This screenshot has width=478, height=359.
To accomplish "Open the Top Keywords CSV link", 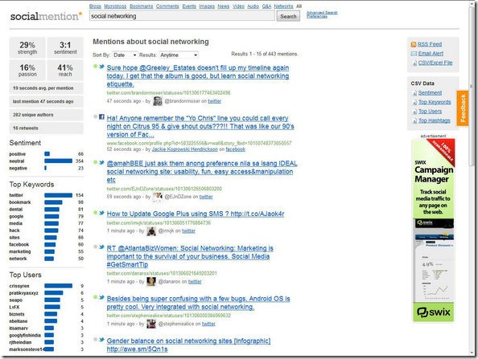I will (x=435, y=102).
